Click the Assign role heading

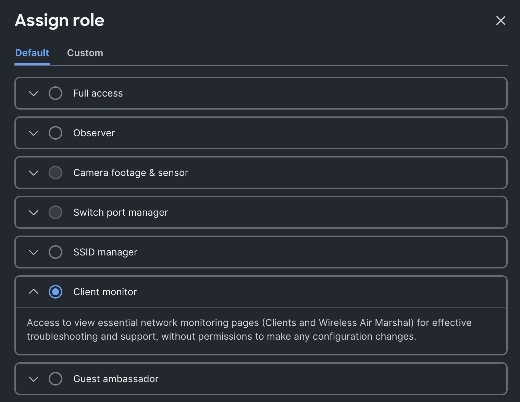coord(60,20)
